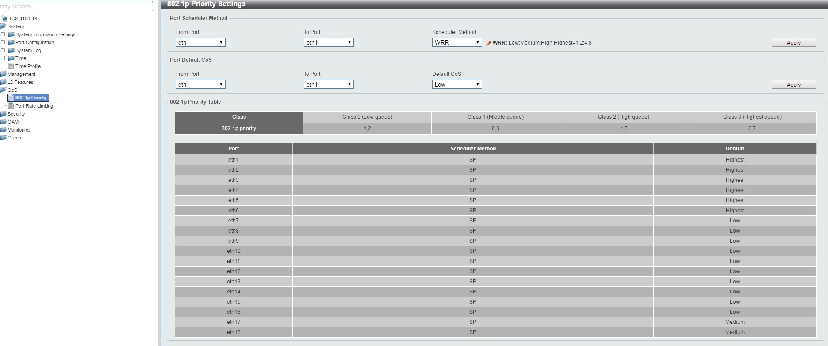Click the DGS-1100-18 device icon

click(x=4, y=19)
